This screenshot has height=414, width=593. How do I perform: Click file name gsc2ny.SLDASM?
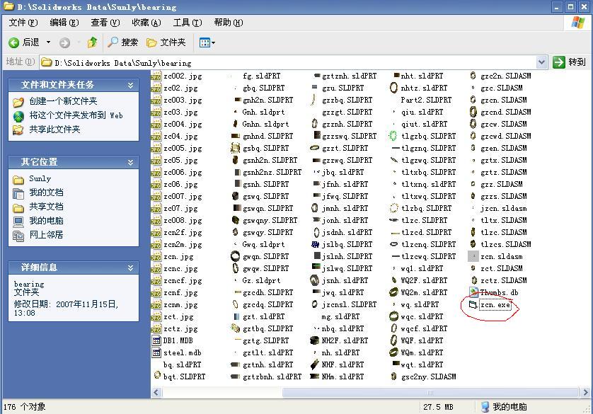428,376
